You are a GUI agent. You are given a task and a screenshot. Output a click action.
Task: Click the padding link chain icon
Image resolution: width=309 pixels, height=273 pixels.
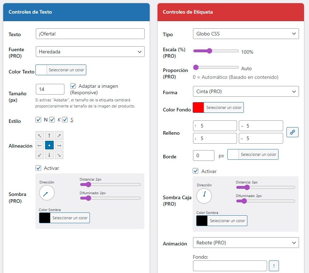pyautogui.click(x=293, y=132)
